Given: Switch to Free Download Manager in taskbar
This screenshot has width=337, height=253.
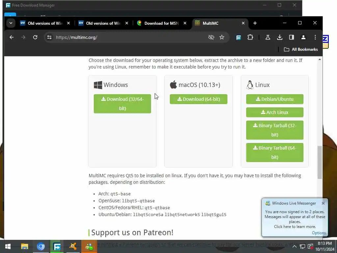Looking at the screenshot, I should pos(57,246).
